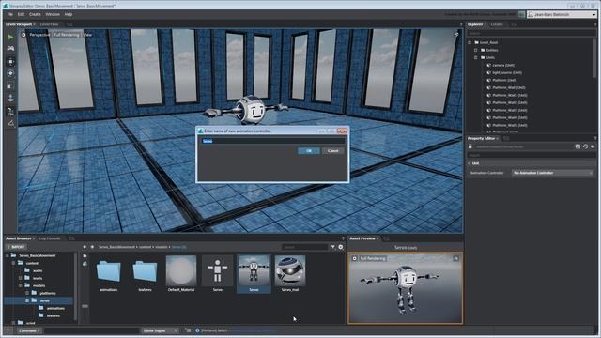Open the Asset Preview settings gear
The image size is (601, 338).
(x=355, y=259)
